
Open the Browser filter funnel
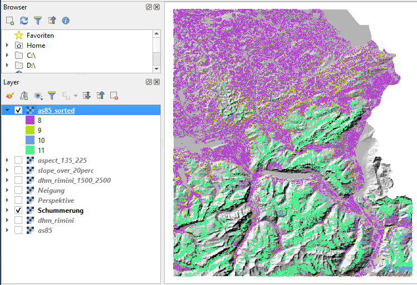coord(38,21)
